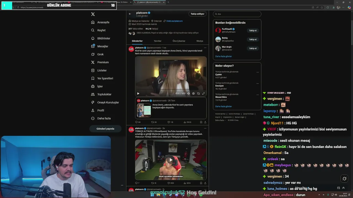Go back with the profile arrow
This screenshot has height=198, width=353.
[x=130, y=14]
